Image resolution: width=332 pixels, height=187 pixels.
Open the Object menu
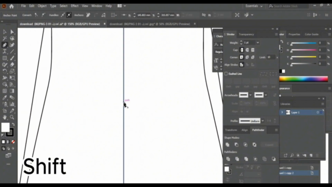tap(42, 6)
